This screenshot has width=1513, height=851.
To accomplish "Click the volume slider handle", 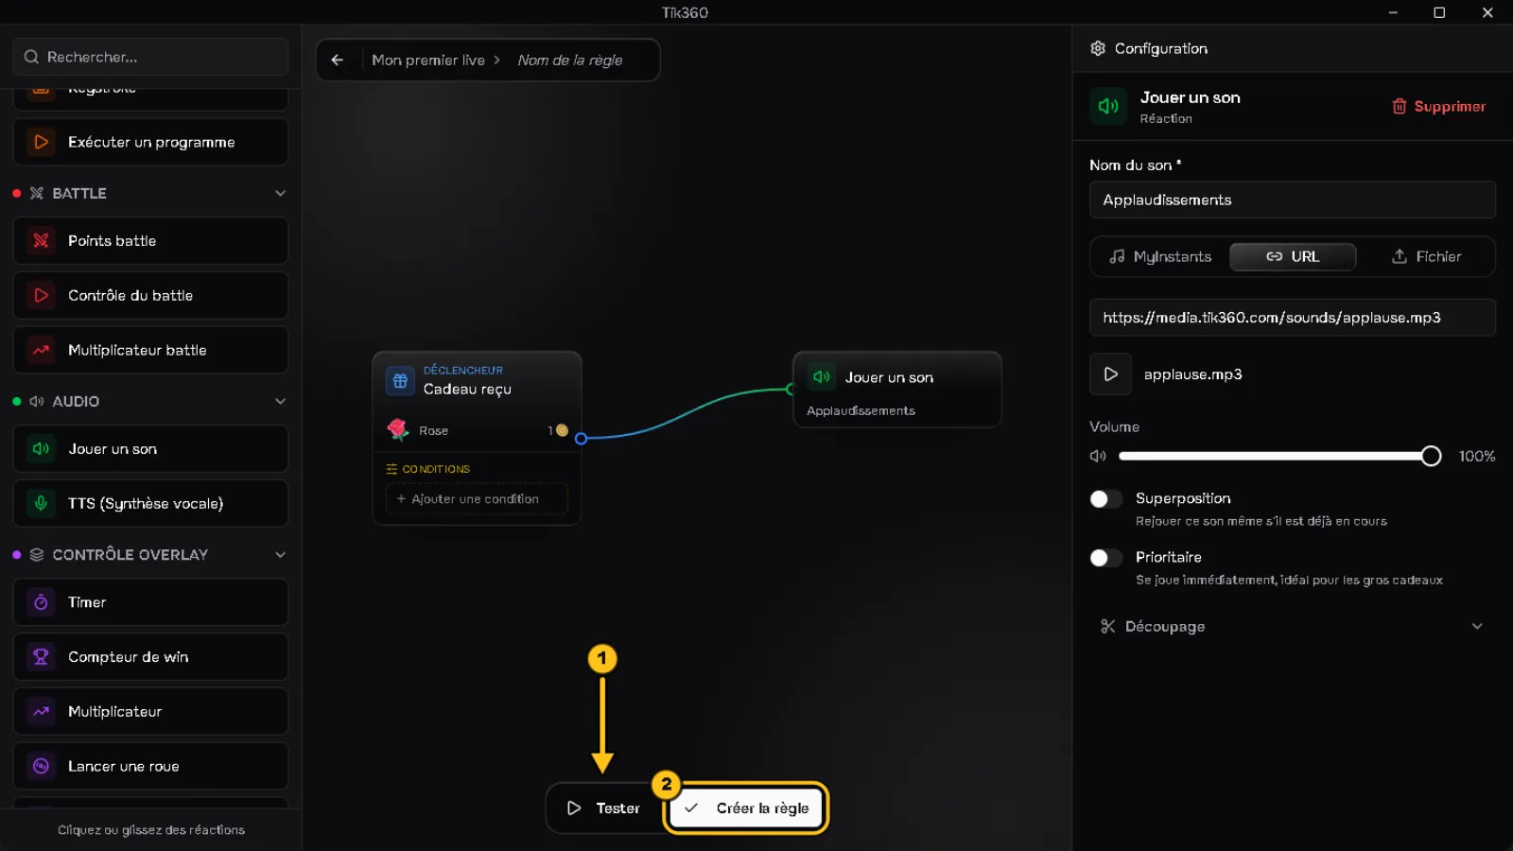I will pyautogui.click(x=1431, y=456).
